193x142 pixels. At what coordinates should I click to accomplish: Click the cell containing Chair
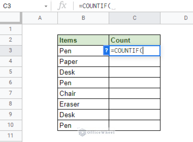(83, 93)
